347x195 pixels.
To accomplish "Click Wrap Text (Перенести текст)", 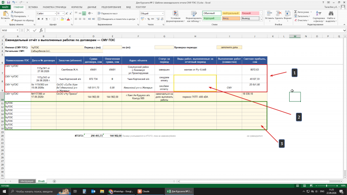I will point(108,14).
